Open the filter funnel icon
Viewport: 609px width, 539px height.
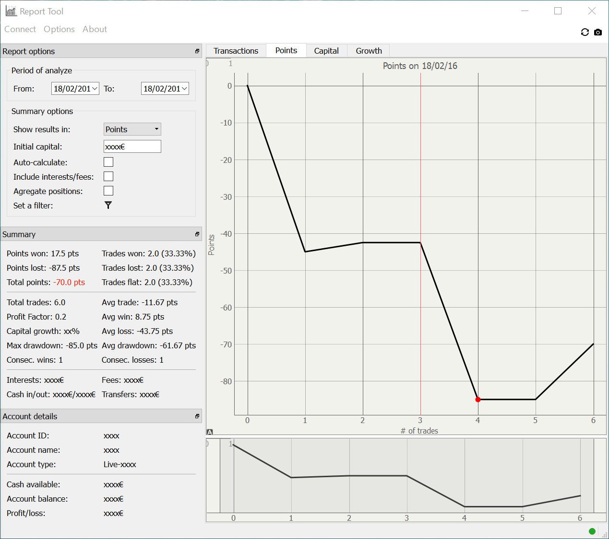pos(108,205)
